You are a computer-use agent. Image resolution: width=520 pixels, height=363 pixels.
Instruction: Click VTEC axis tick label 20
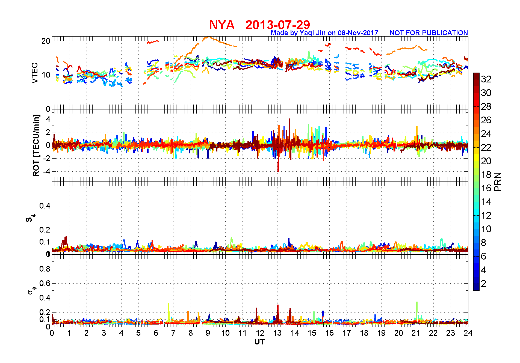[x=46, y=41]
